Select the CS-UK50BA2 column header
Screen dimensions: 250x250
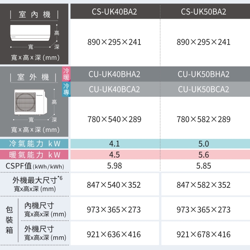[x=203, y=12]
